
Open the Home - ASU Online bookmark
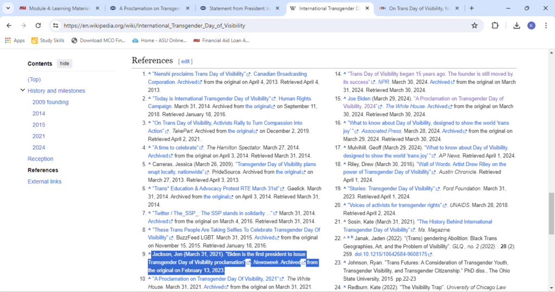coord(159,41)
